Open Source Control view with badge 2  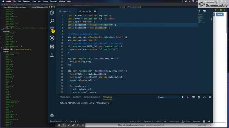coord(52,30)
